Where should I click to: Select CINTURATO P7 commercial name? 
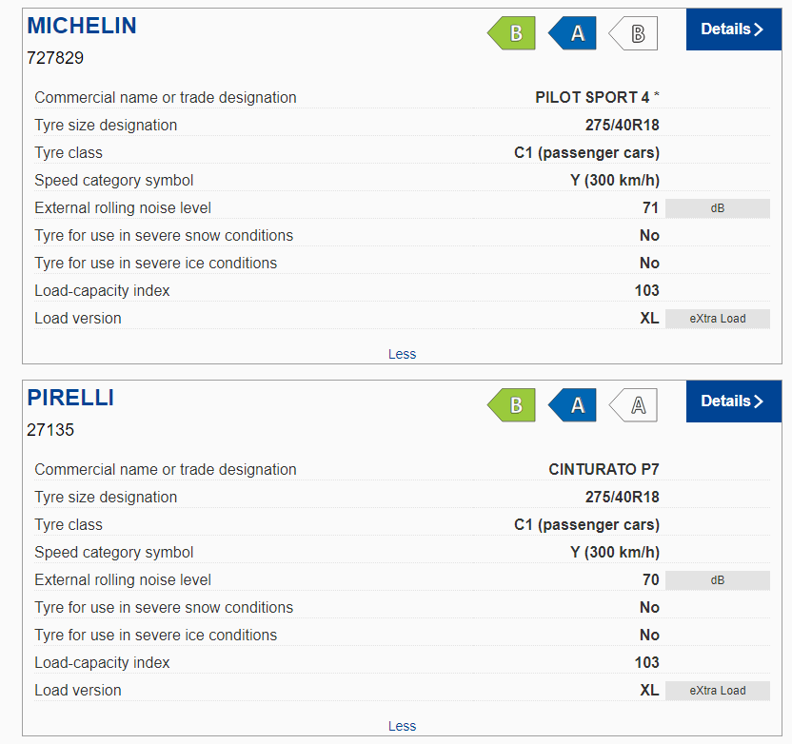coord(604,469)
